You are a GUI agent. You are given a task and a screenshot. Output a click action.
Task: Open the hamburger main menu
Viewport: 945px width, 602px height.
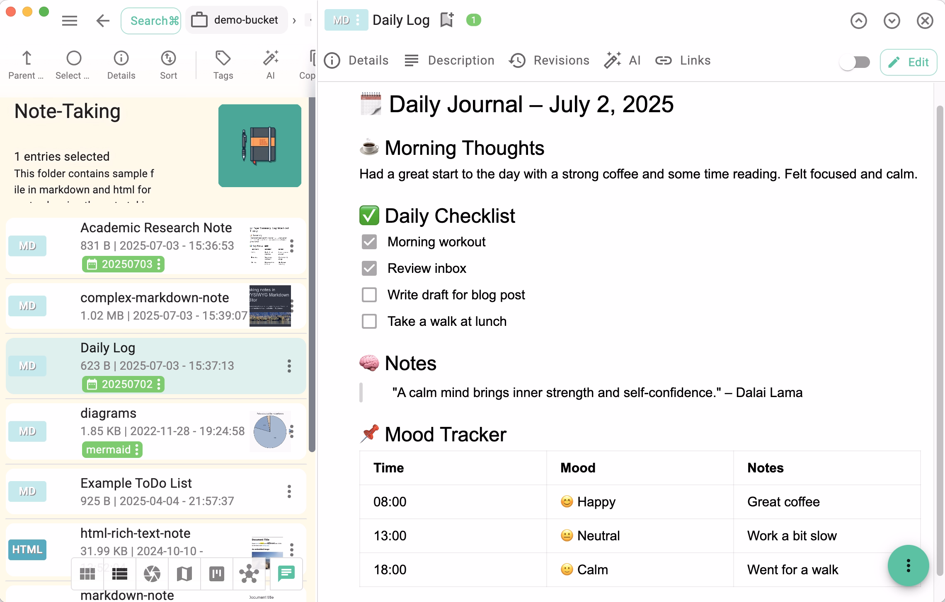tap(70, 21)
